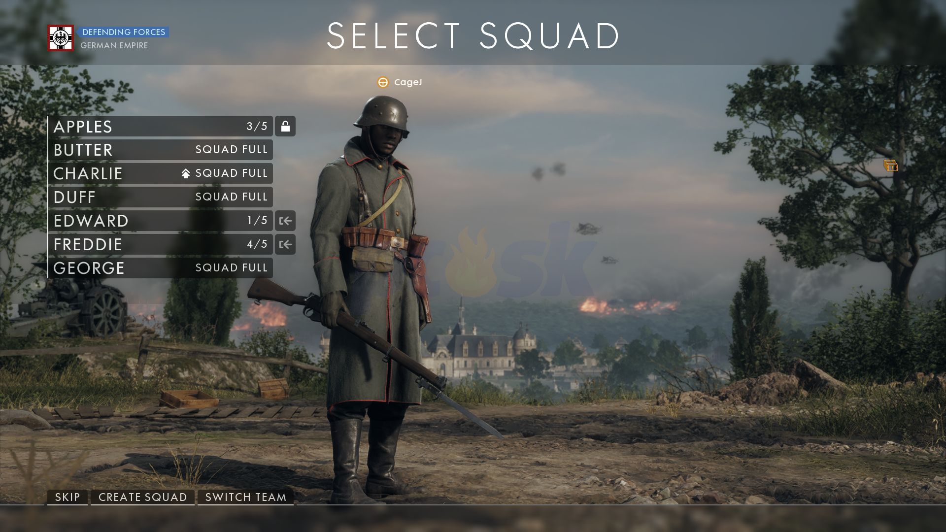This screenshot has height=532, width=946.
Task: Select the George squad row
Action: click(x=161, y=268)
